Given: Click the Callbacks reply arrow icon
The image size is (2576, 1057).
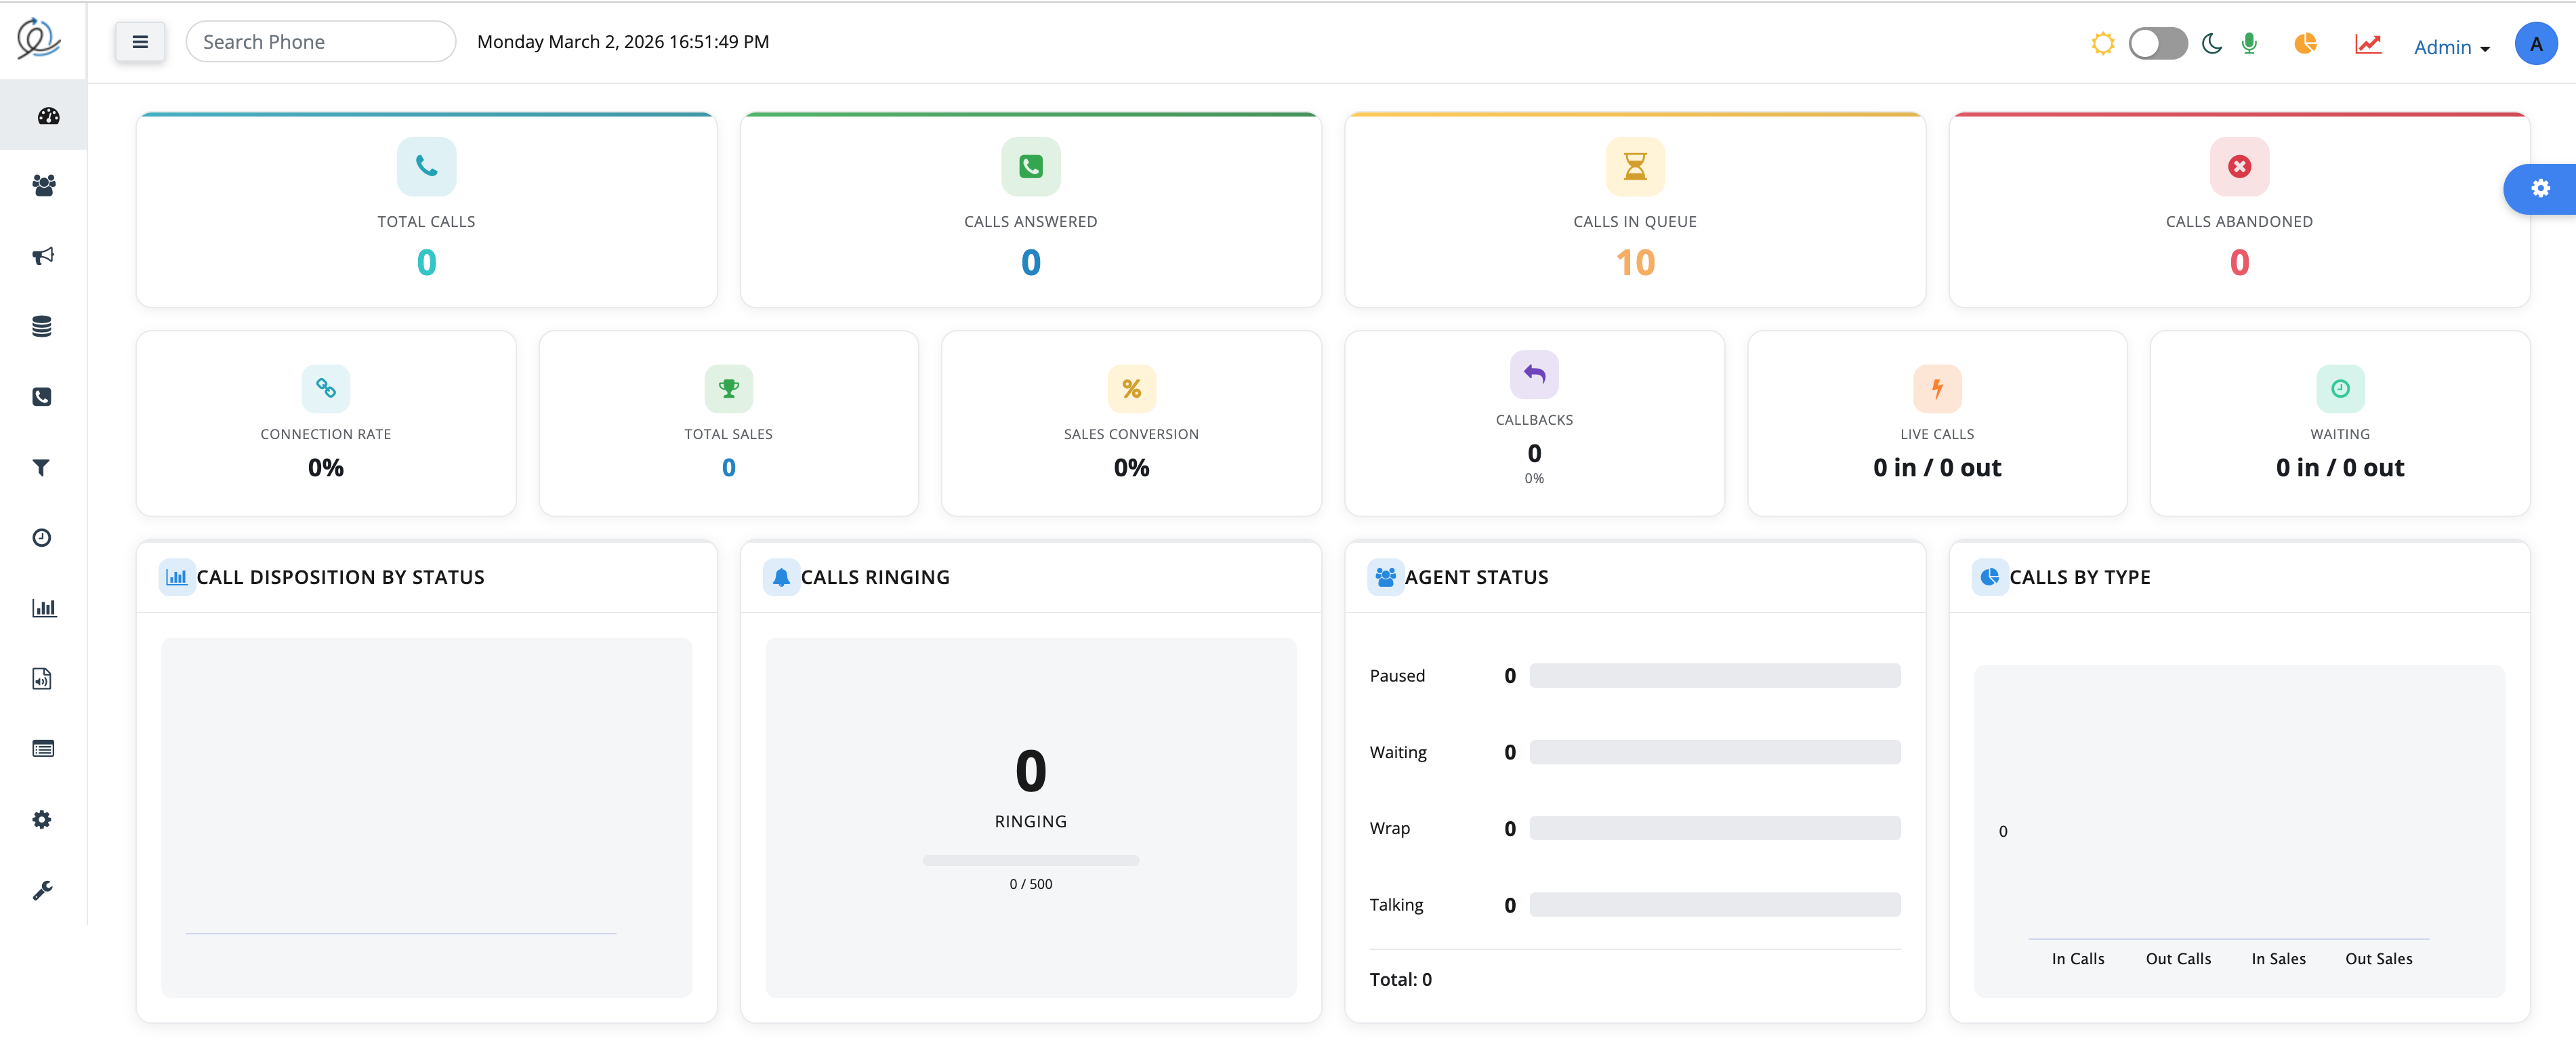Looking at the screenshot, I should click(x=1534, y=374).
